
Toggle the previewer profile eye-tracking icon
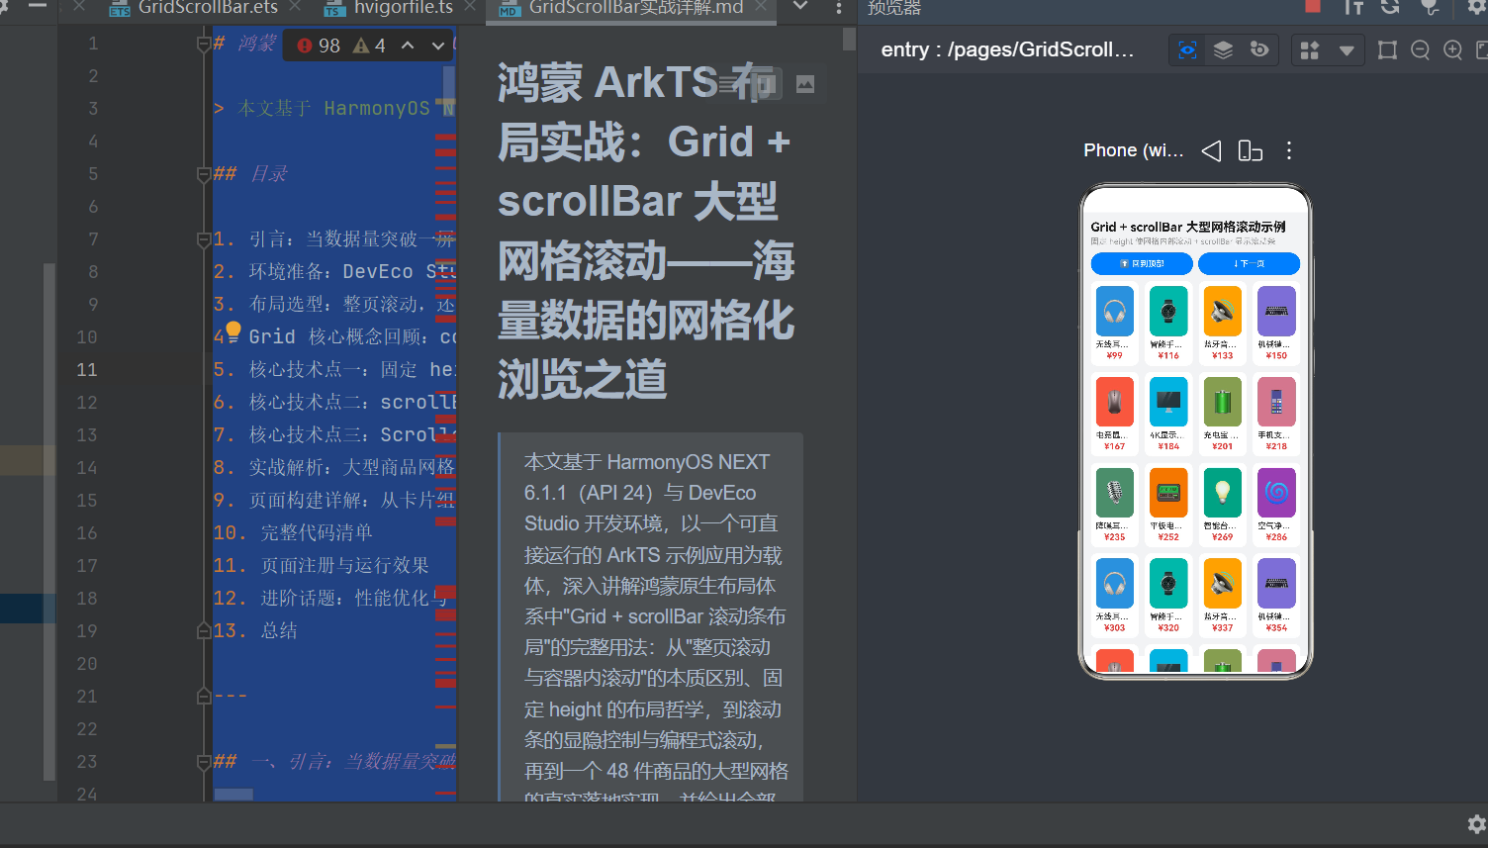pyautogui.click(x=1259, y=50)
